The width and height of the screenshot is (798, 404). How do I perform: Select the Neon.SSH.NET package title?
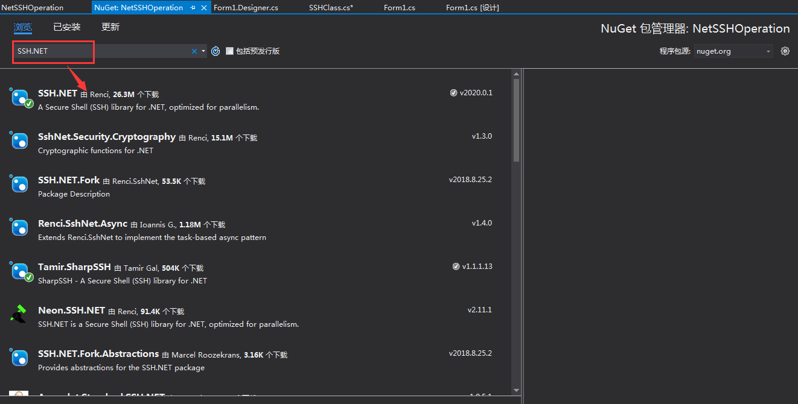click(71, 311)
